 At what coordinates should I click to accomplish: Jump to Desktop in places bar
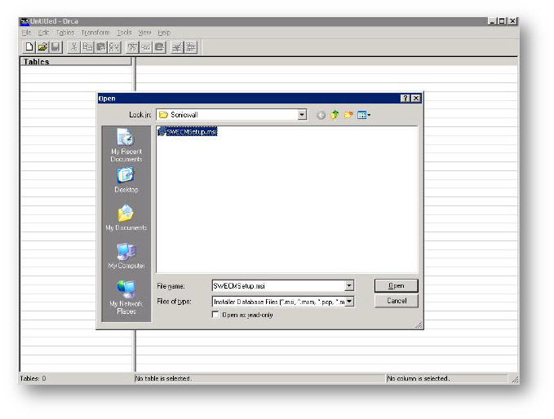(126, 180)
